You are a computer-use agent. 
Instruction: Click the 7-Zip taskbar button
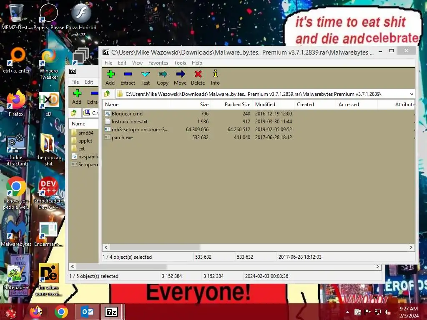pos(111,312)
